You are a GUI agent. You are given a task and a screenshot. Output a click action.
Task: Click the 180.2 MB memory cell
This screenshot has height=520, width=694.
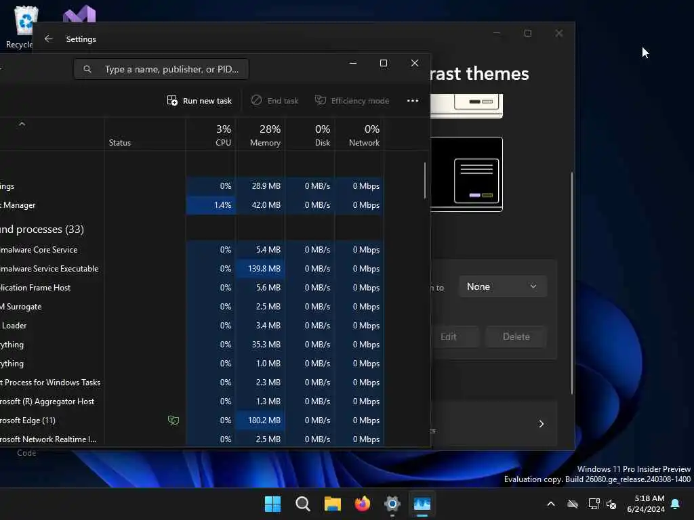(x=260, y=420)
